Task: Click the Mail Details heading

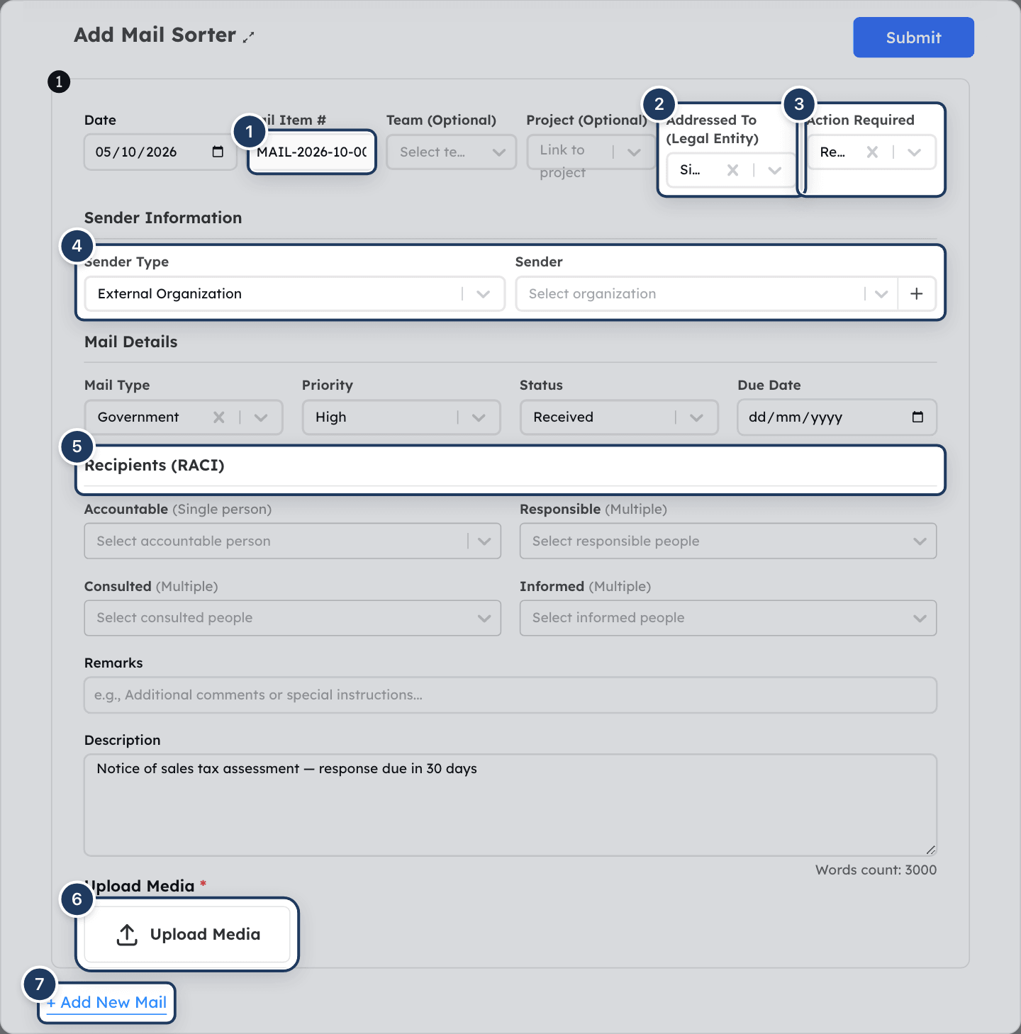Action: [131, 342]
